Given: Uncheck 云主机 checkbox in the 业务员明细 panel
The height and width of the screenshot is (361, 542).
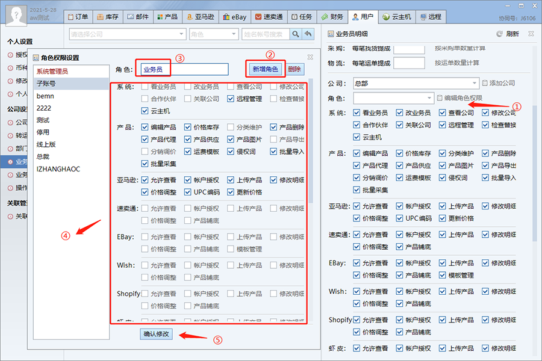Looking at the screenshot, I should 357,137.
